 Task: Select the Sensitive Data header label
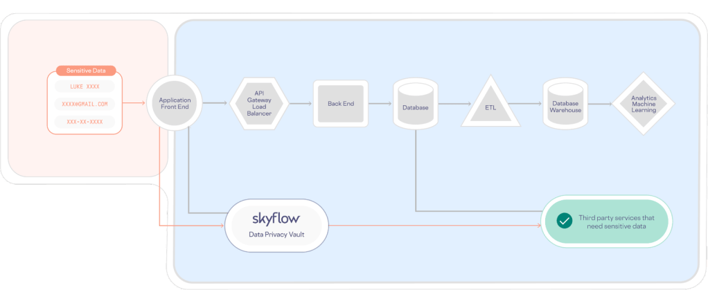(x=85, y=71)
